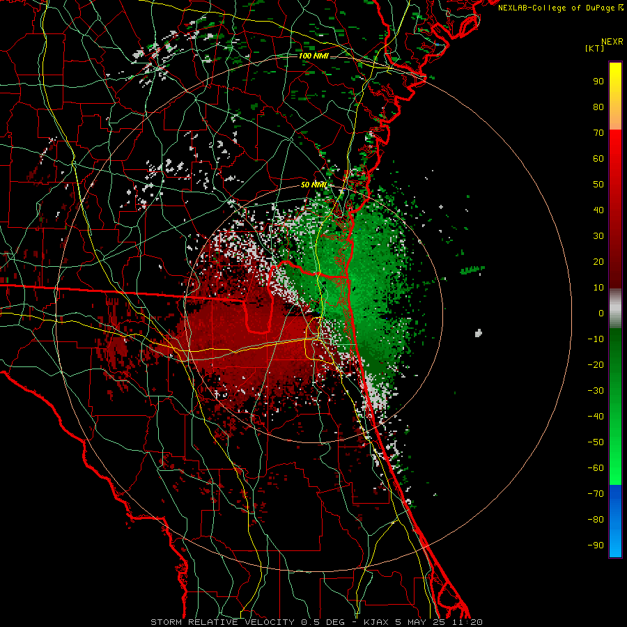Select the 60 value on velocity scale

point(598,158)
